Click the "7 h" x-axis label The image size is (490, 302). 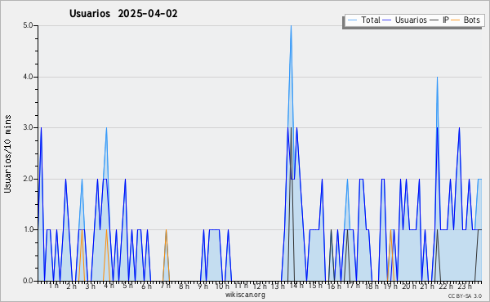pos(165,286)
